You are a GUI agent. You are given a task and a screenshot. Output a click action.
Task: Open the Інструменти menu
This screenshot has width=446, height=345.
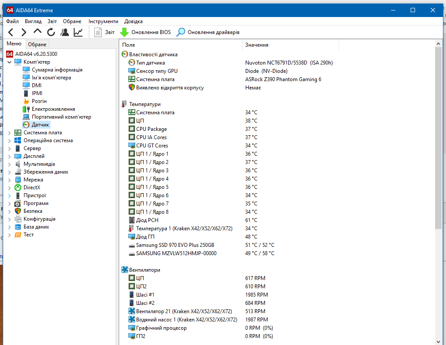(x=103, y=21)
